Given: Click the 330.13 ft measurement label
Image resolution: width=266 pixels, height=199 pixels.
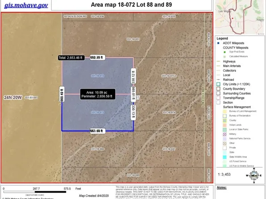Looking at the screenshot, I should tap(133, 112).
